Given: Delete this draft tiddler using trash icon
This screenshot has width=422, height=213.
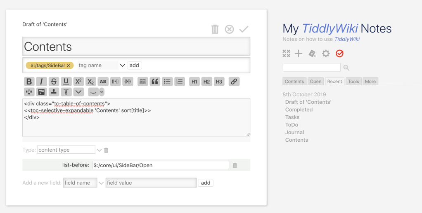Looking at the screenshot, I should tap(215, 29).
